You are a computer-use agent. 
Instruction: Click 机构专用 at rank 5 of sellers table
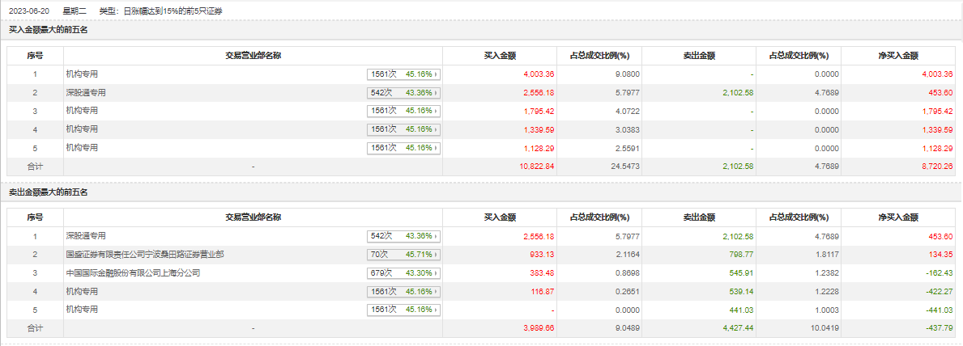[x=82, y=310]
